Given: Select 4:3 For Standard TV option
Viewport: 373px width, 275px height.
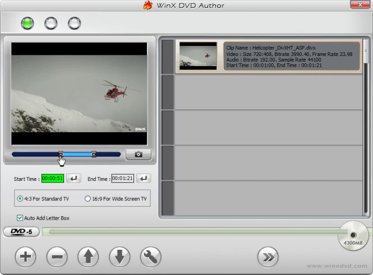Looking at the screenshot, I should coord(20,198).
